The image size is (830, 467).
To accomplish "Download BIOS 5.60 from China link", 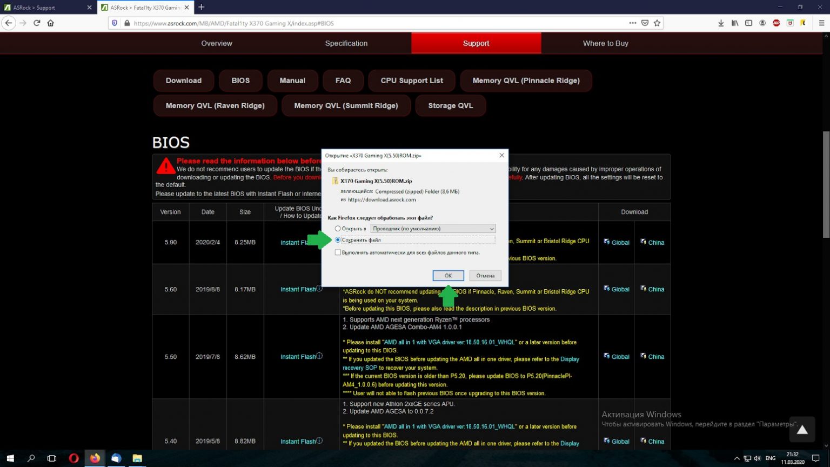I will [x=652, y=289].
